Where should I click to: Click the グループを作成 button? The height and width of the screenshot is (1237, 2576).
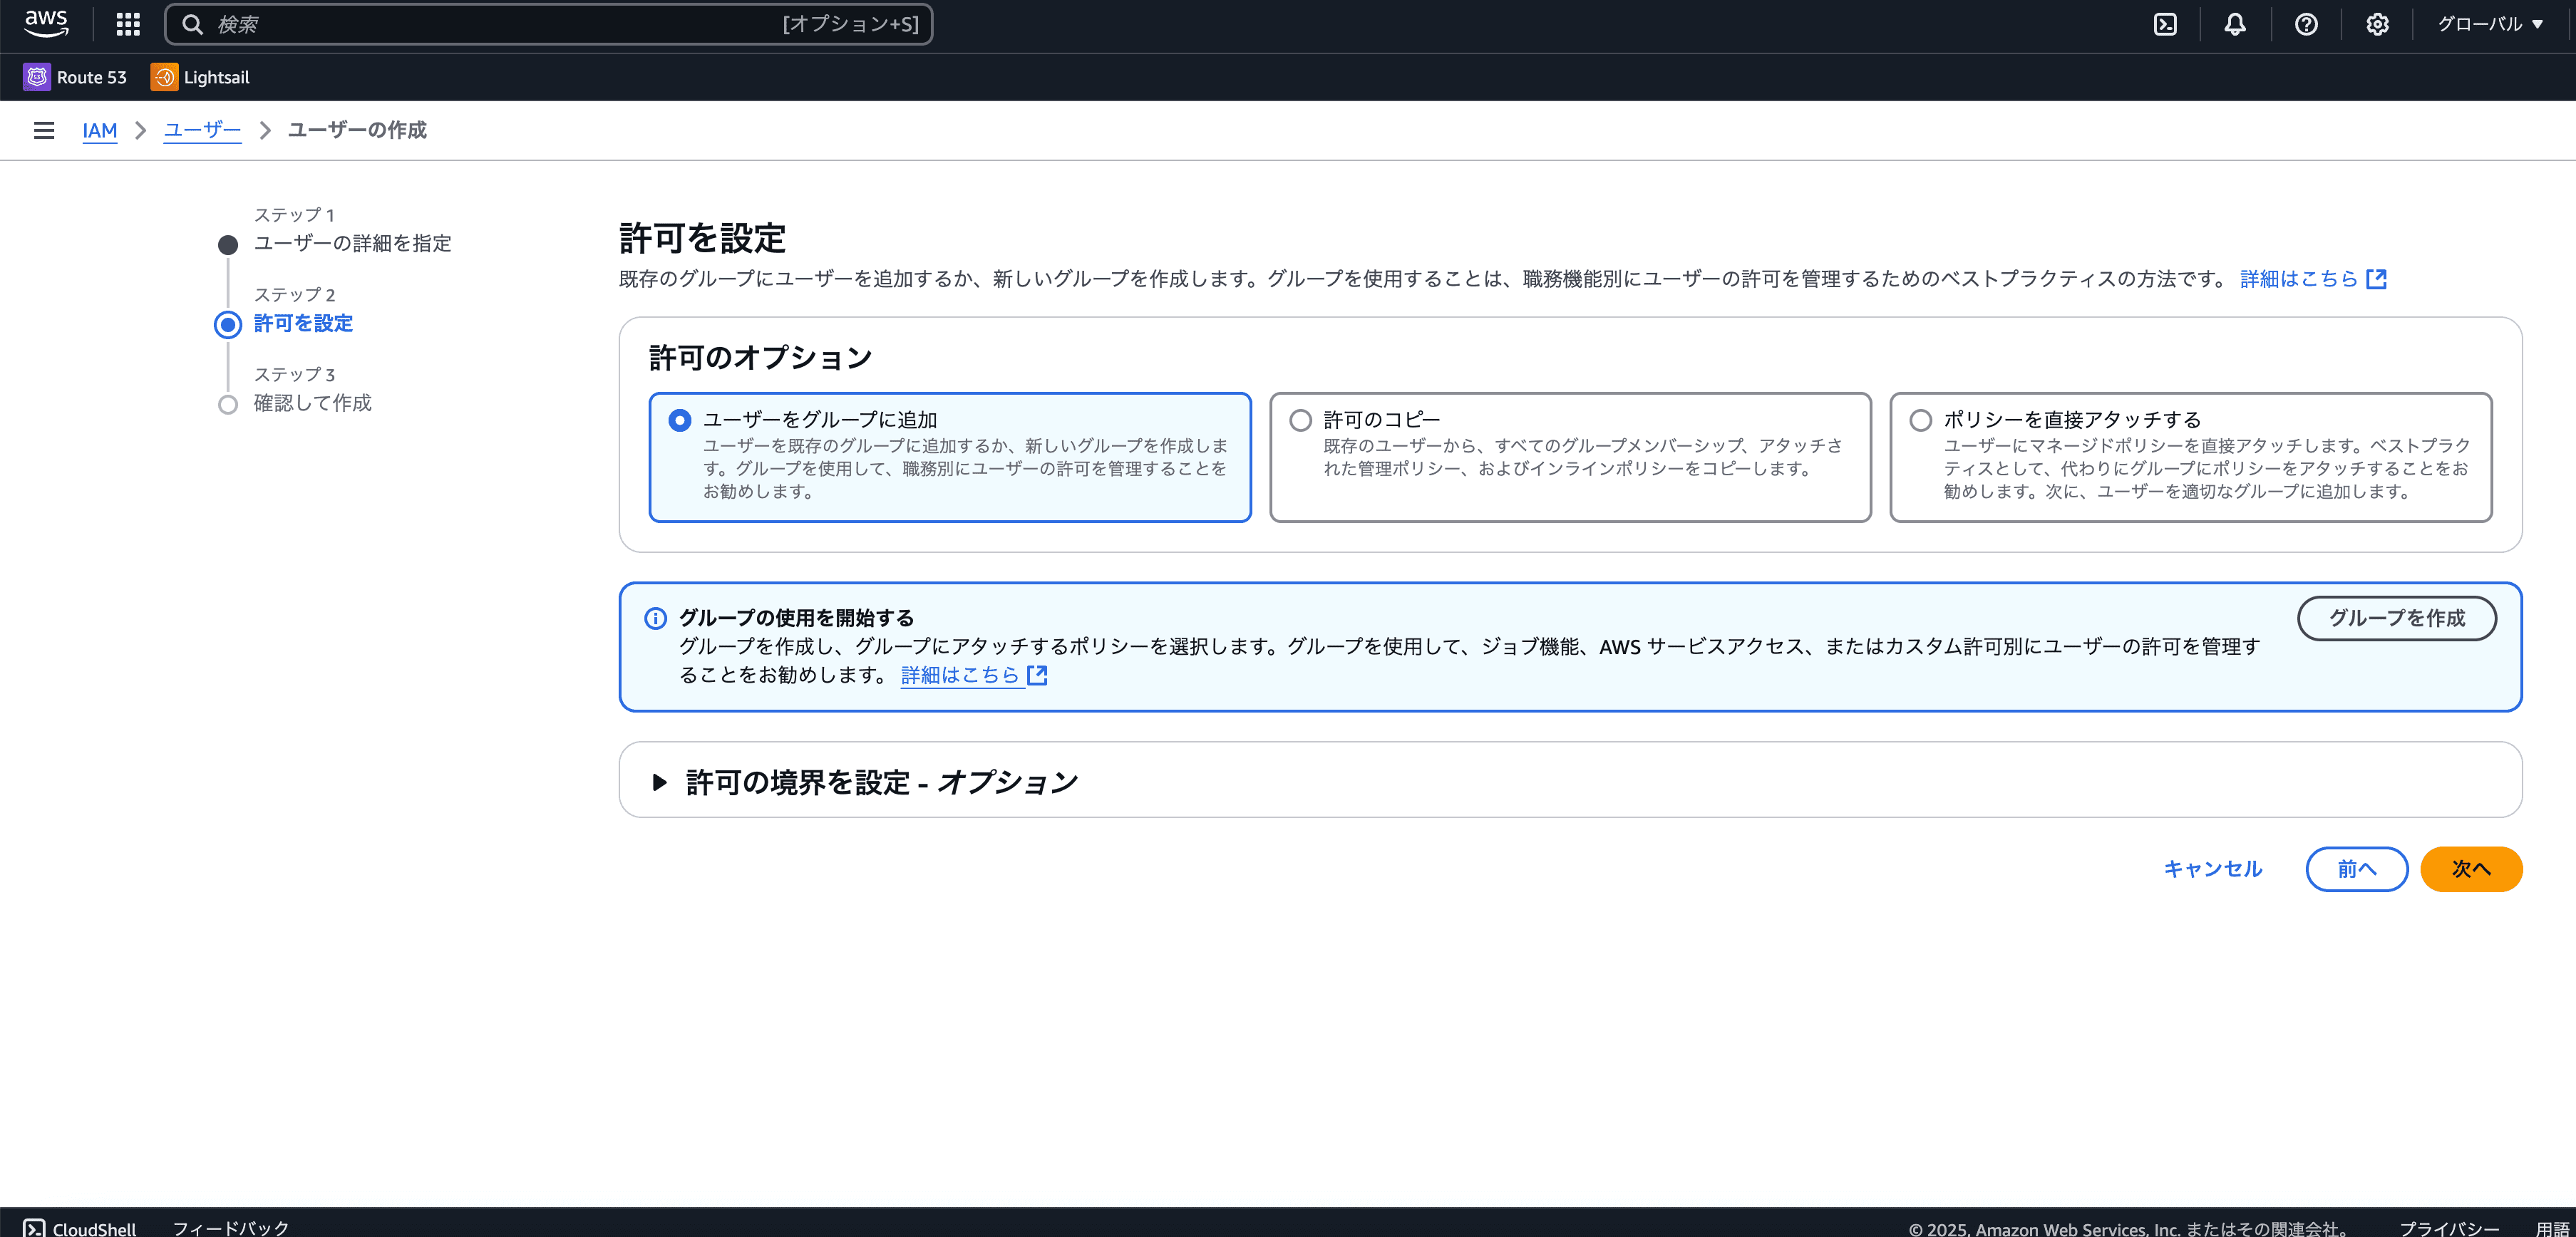2397,618
